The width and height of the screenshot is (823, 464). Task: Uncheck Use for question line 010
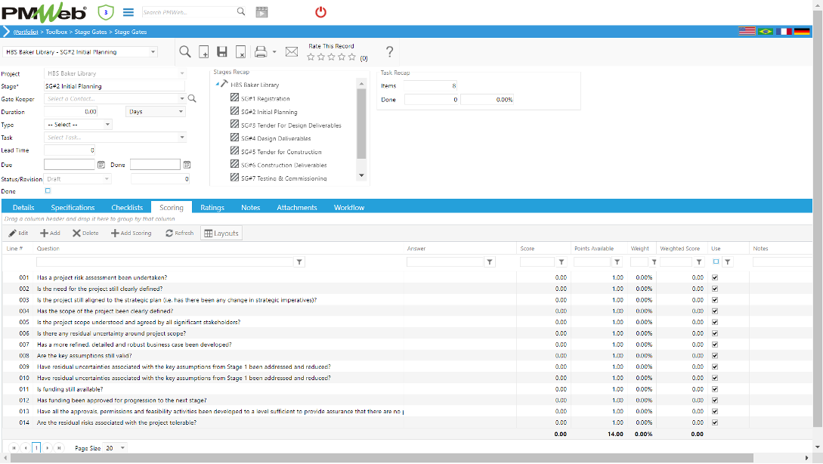point(715,378)
